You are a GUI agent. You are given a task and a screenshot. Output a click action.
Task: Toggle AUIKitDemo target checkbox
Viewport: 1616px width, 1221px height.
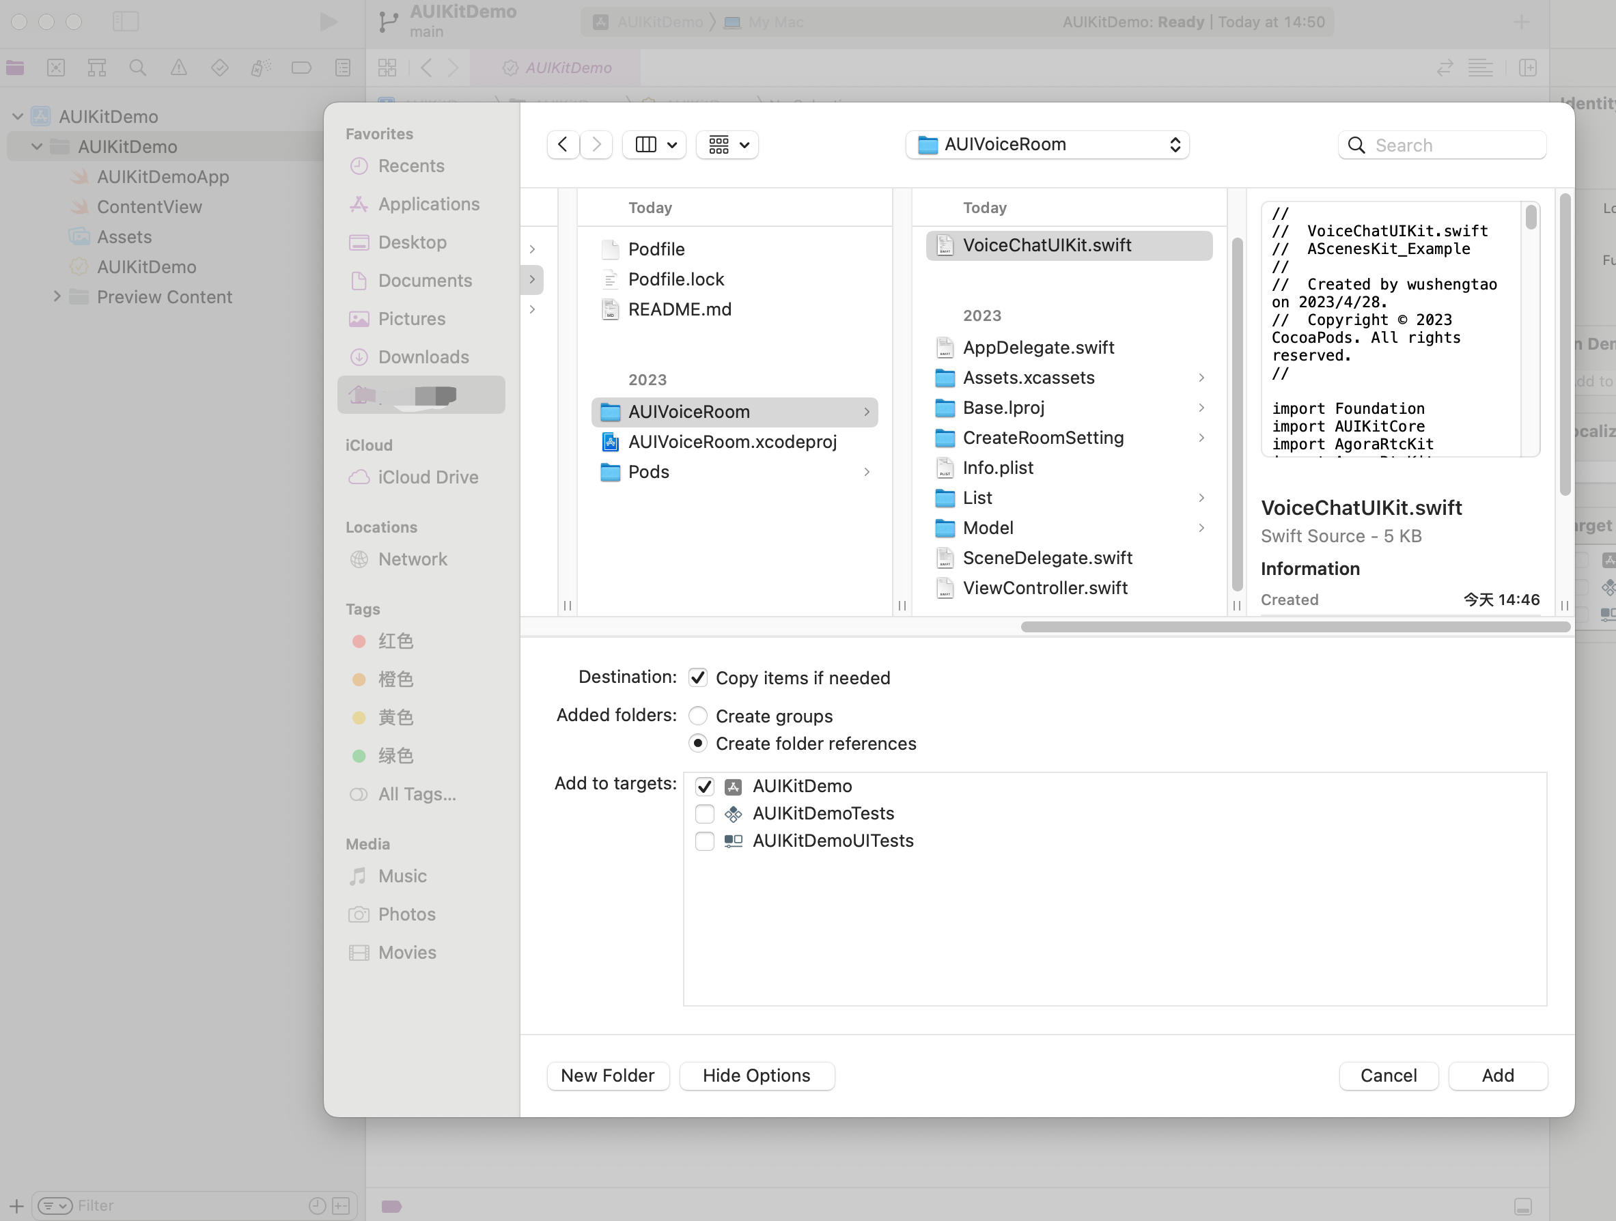click(x=704, y=786)
